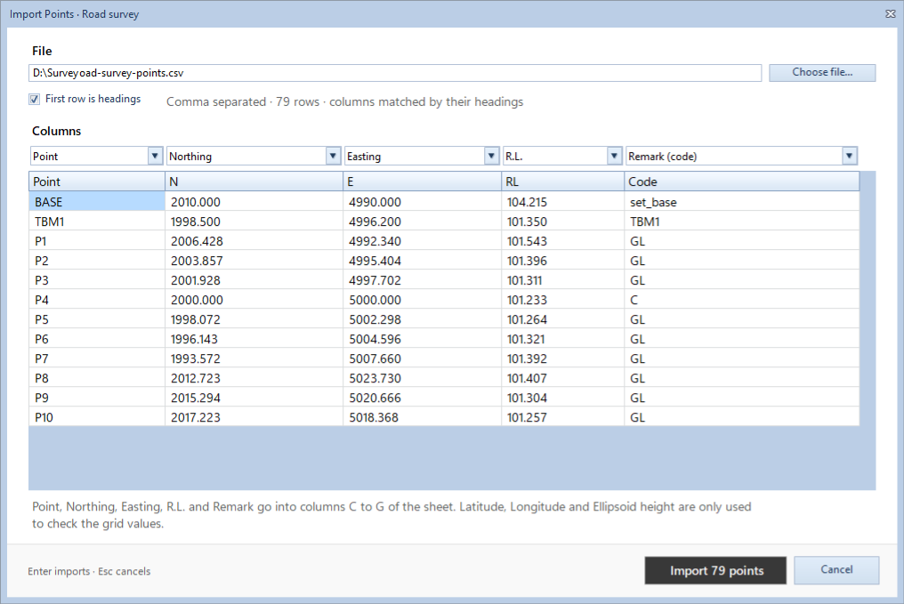This screenshot has width=904, height=604.
Task: Click RL value 101.233
Action: (562, 300)
